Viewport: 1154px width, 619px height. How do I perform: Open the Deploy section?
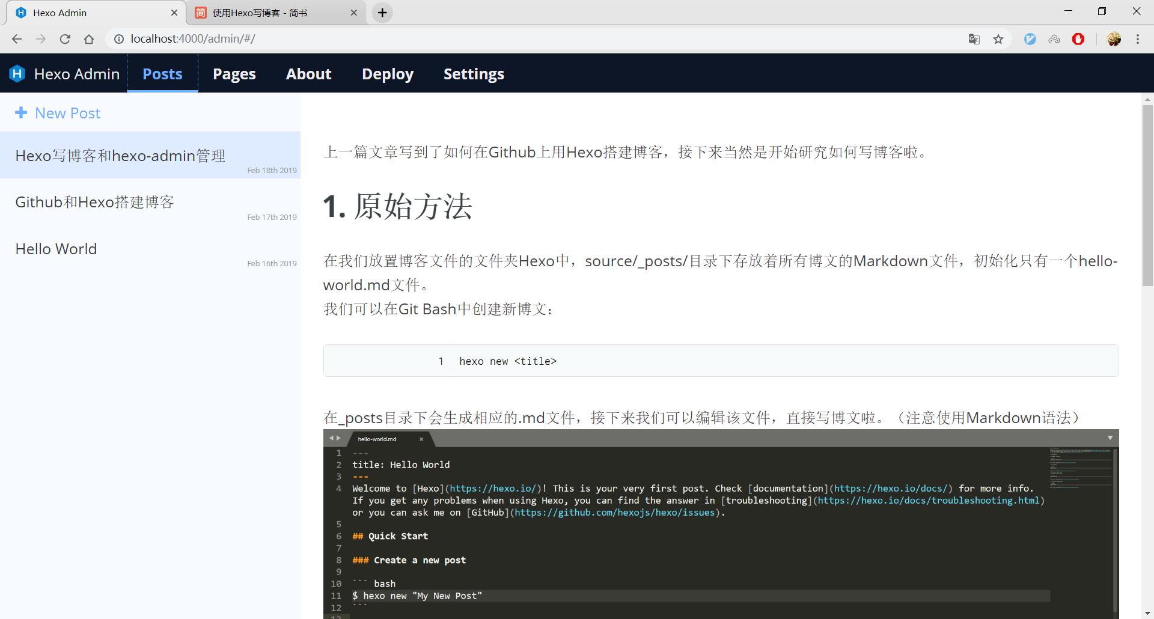click(388, 73)
